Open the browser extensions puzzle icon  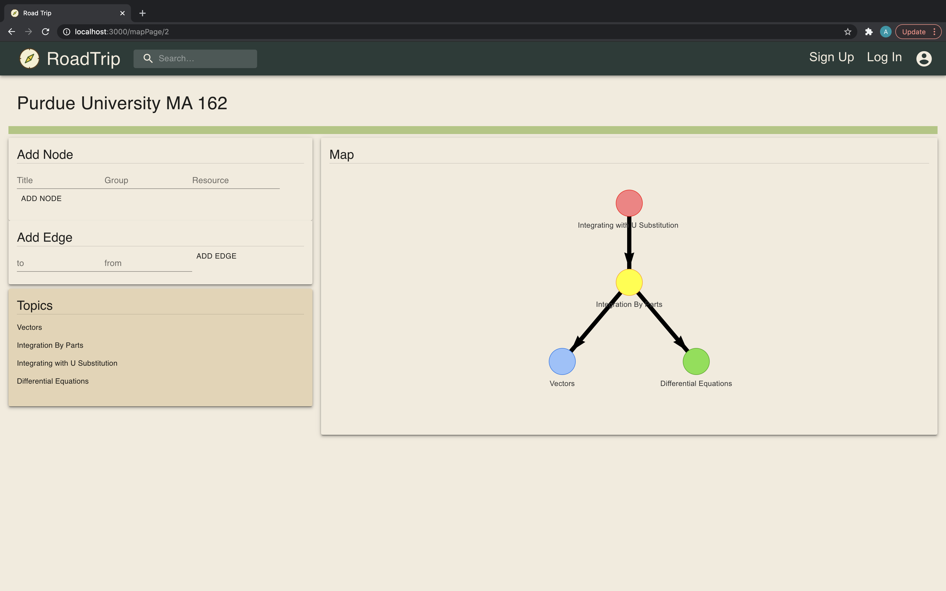click(869, 32)
